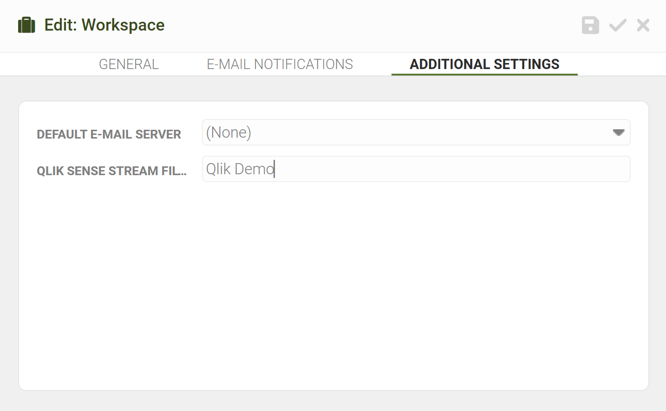Click the truncated Qlik Sense Stream Fil... label
The width and height of the screenshot is (666, 411).
(111, 171)
